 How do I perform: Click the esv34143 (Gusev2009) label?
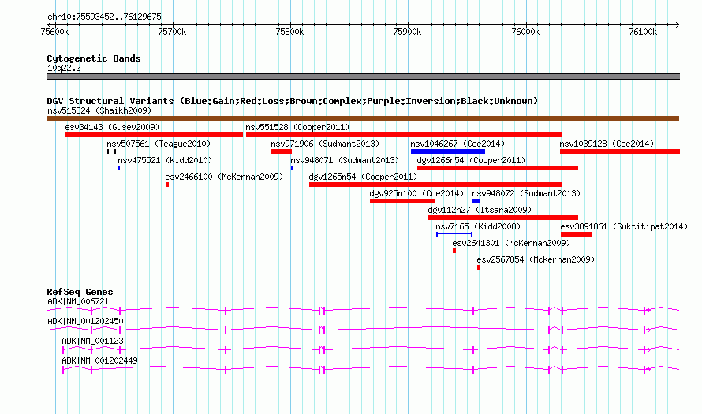[112, 127]
